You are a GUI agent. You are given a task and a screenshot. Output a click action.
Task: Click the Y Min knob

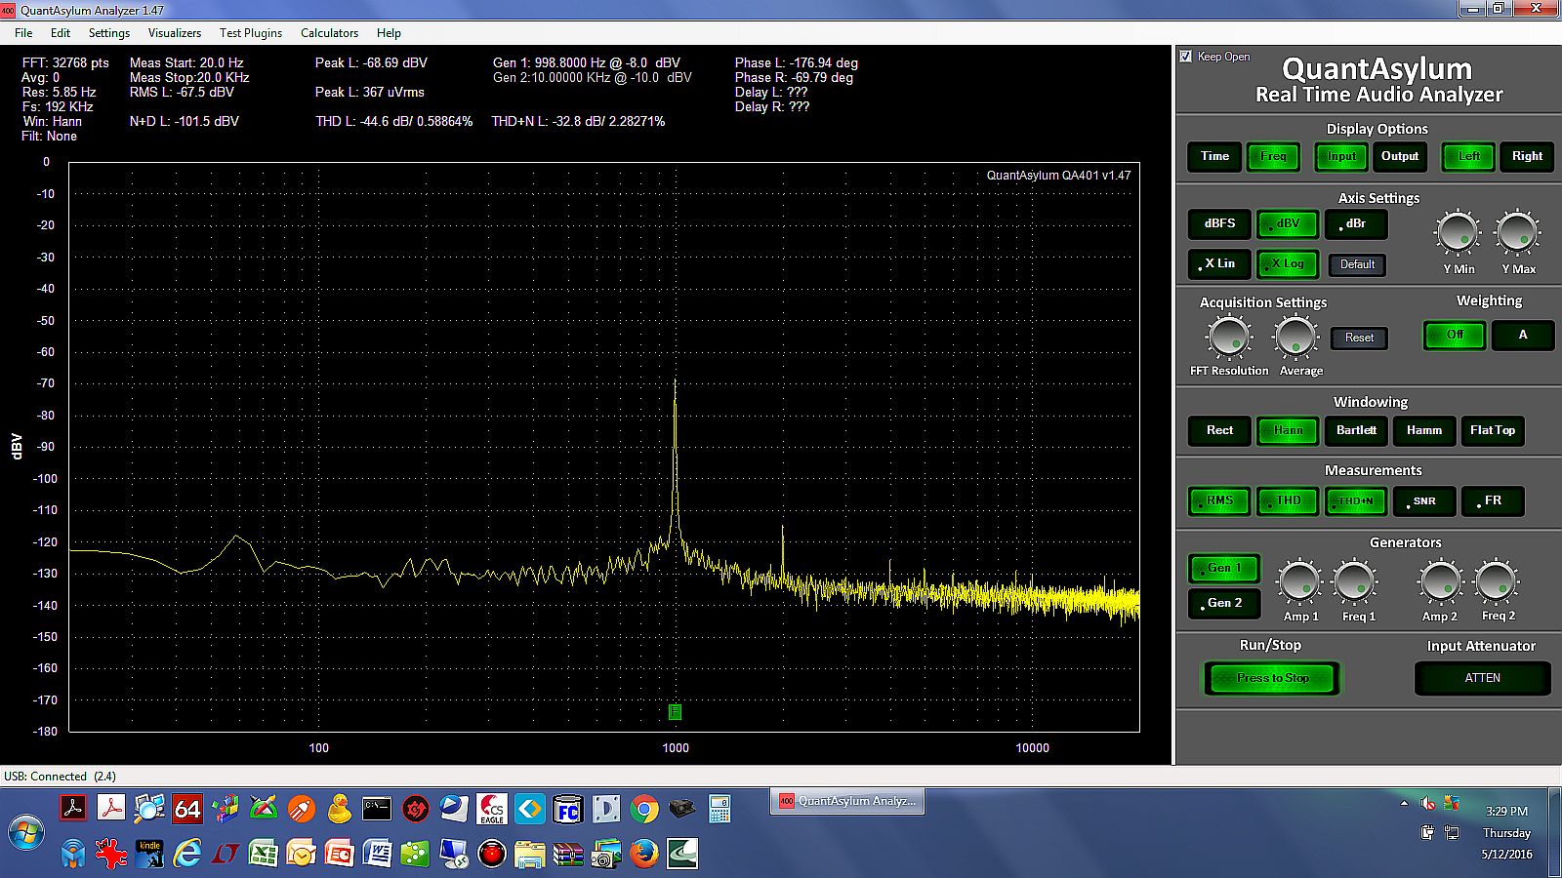[x=1458, y=233]
